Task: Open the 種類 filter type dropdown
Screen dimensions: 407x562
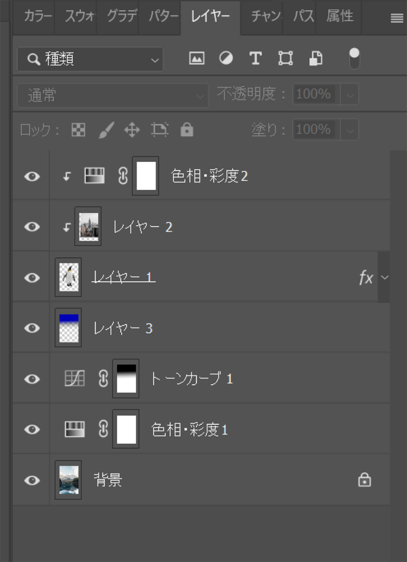Action: pos(90,59)
